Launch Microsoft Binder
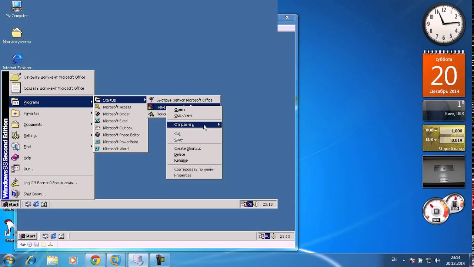 [121, 114]
